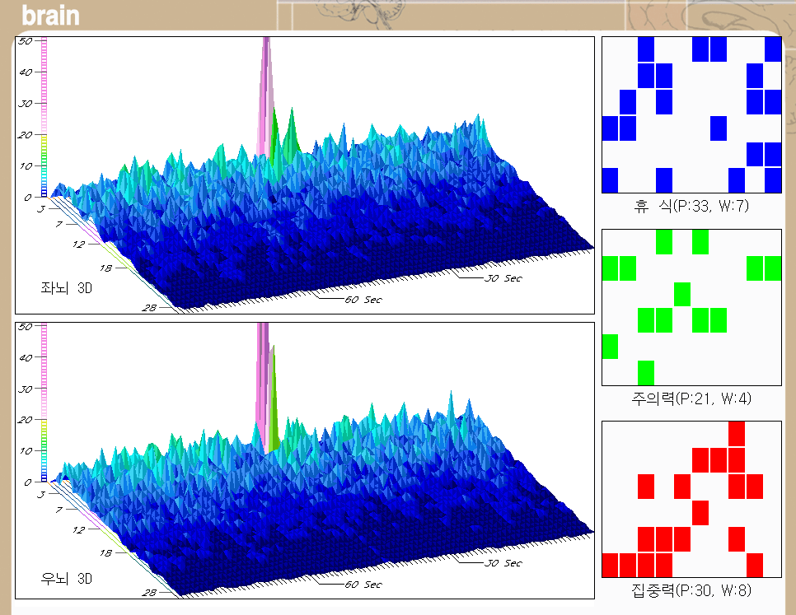Open the green attention pattern grid
Image resolution: width=796 pixels, height=615 pixels.
click(691, 307)
